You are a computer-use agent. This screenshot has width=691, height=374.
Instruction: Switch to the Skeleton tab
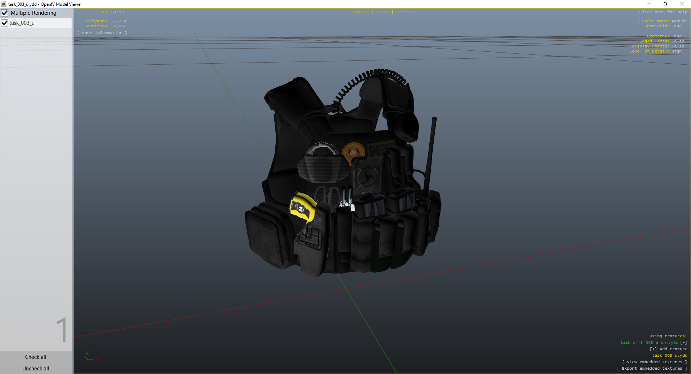pos(405,12)
